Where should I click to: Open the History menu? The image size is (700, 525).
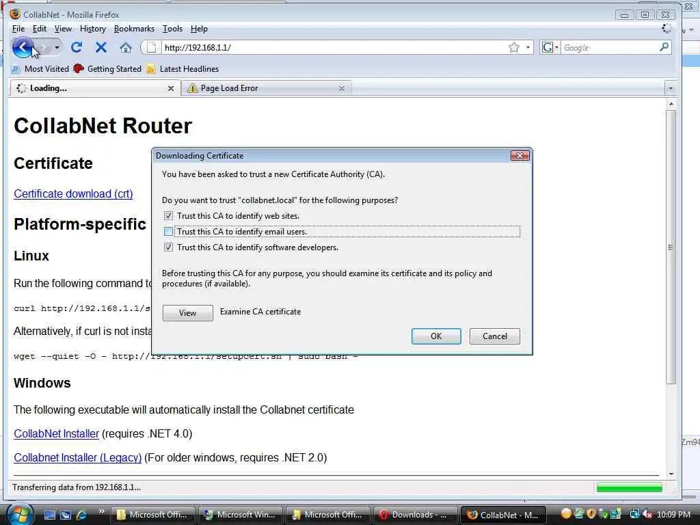click(x=93, y=29)
